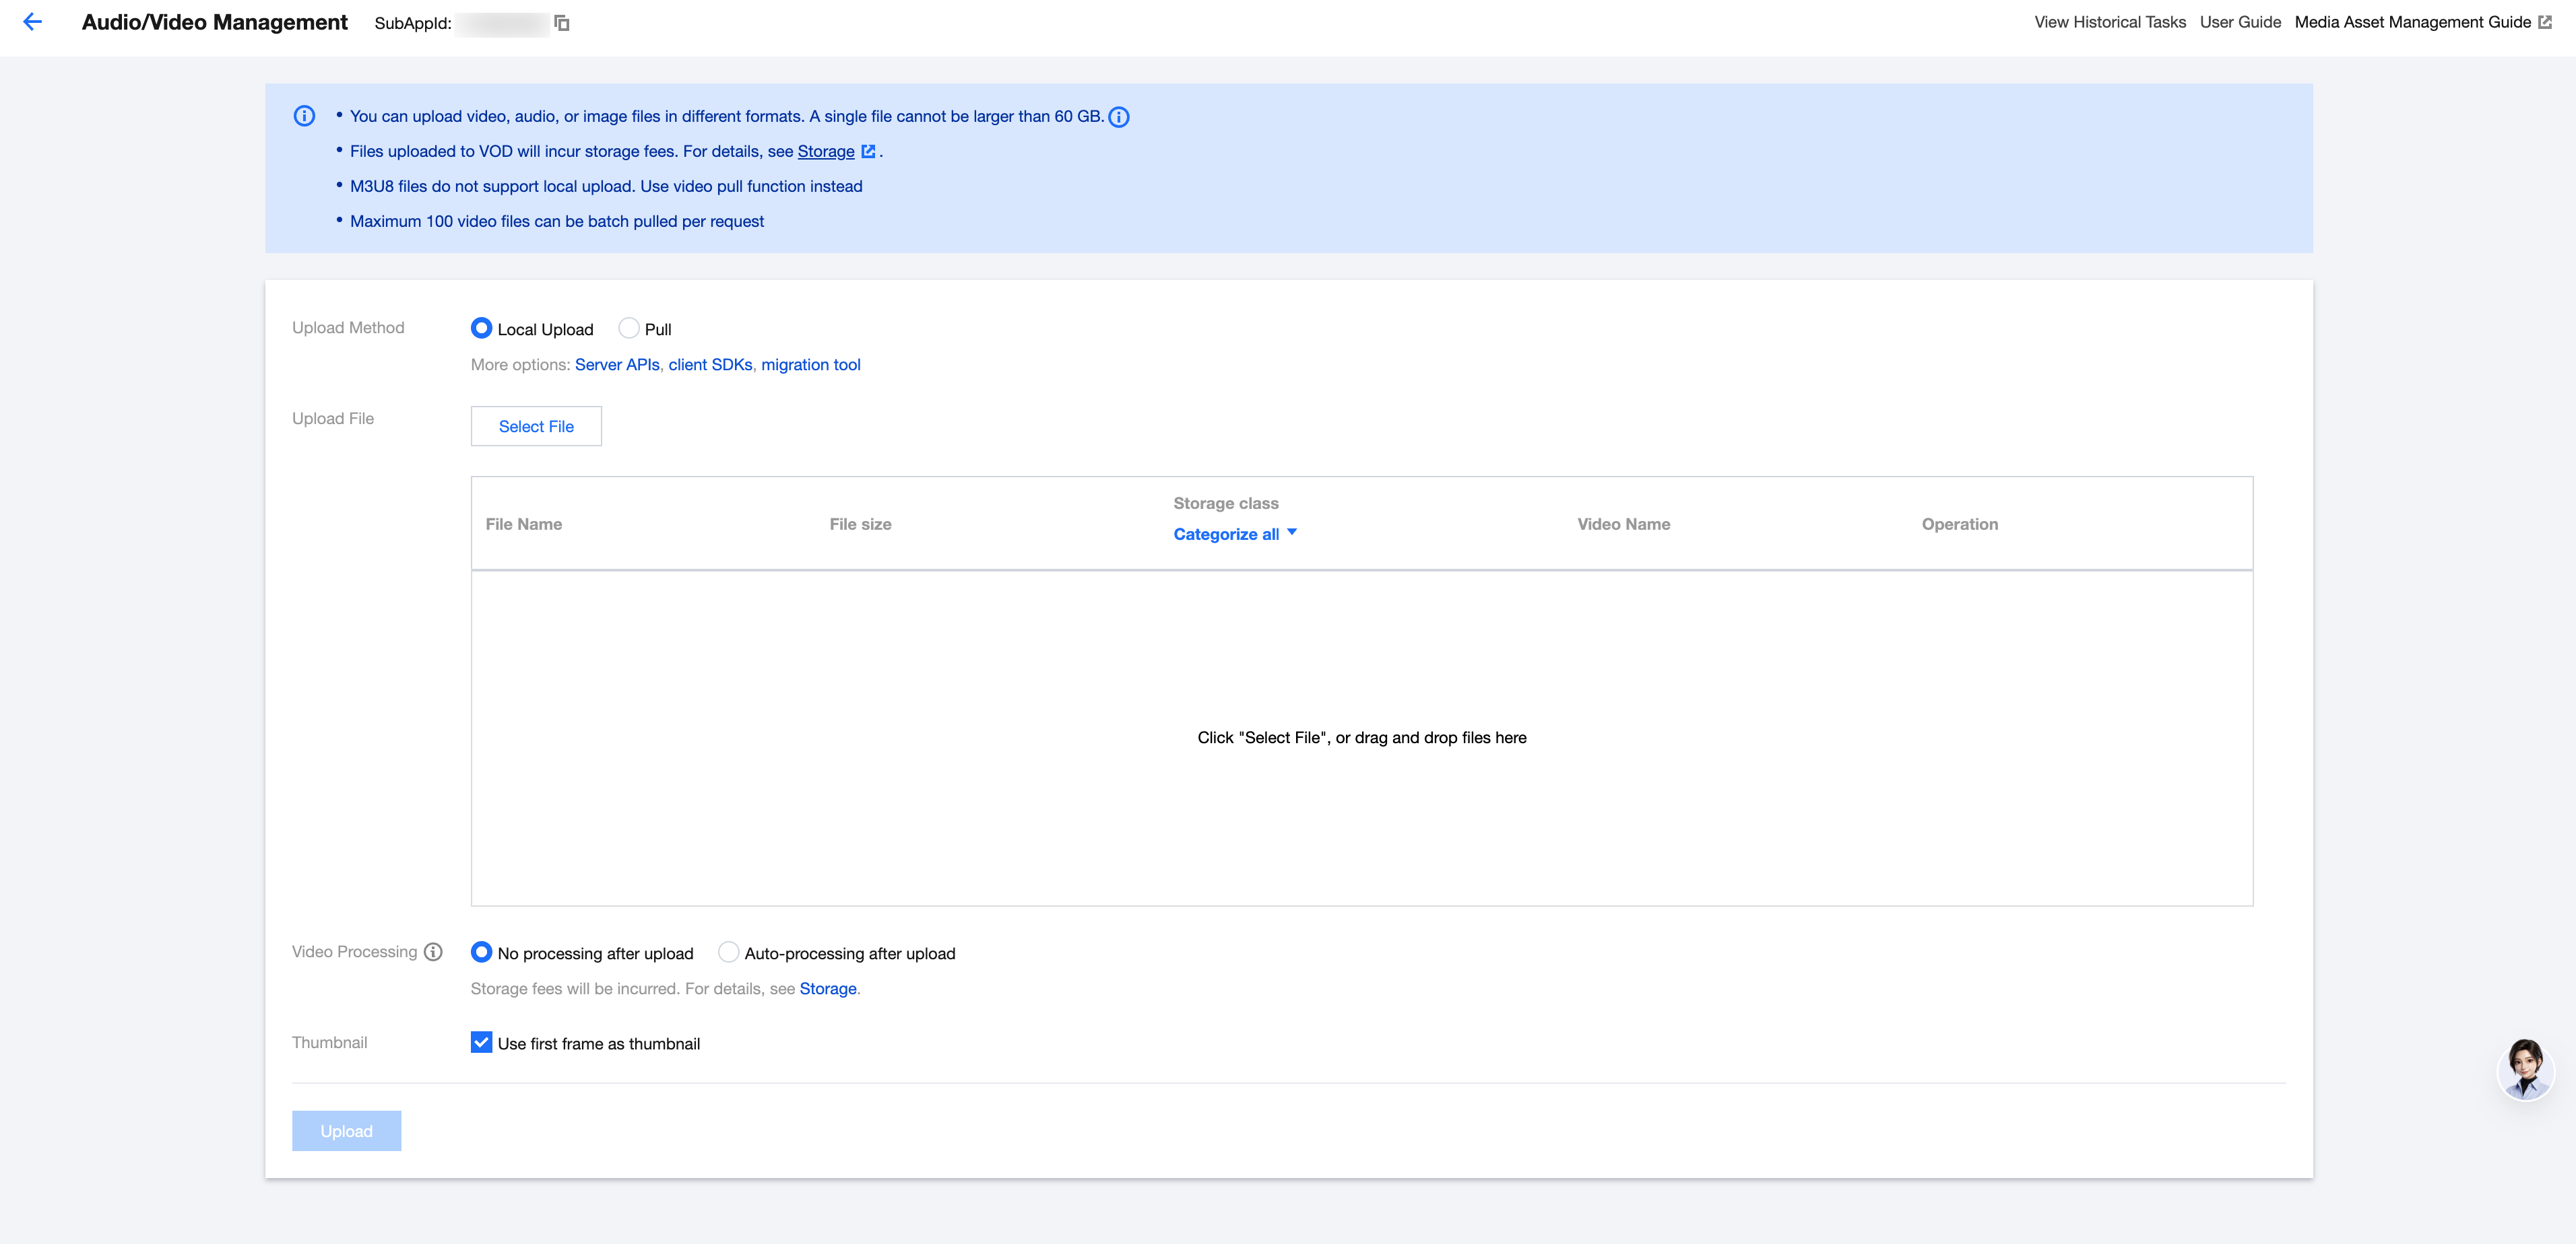Open external link icon beside Storage
Viewport: 2576px width, 1244px height.
pyautogui.click(x=868, y=152)
